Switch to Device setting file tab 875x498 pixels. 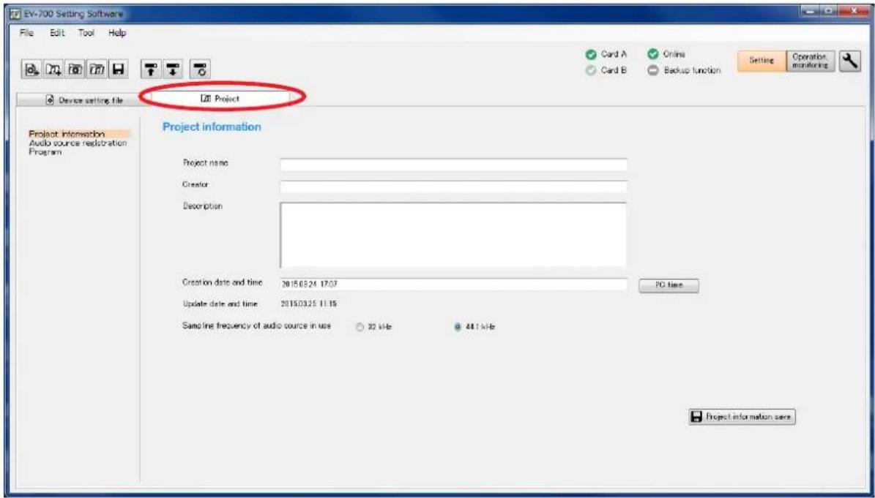[x=82, y=100]
